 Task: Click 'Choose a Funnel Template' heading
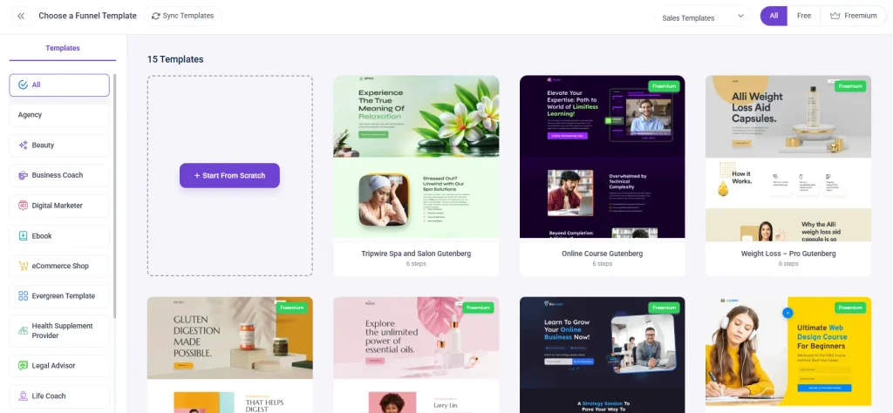pyautogui.click(x=88, y=16)
